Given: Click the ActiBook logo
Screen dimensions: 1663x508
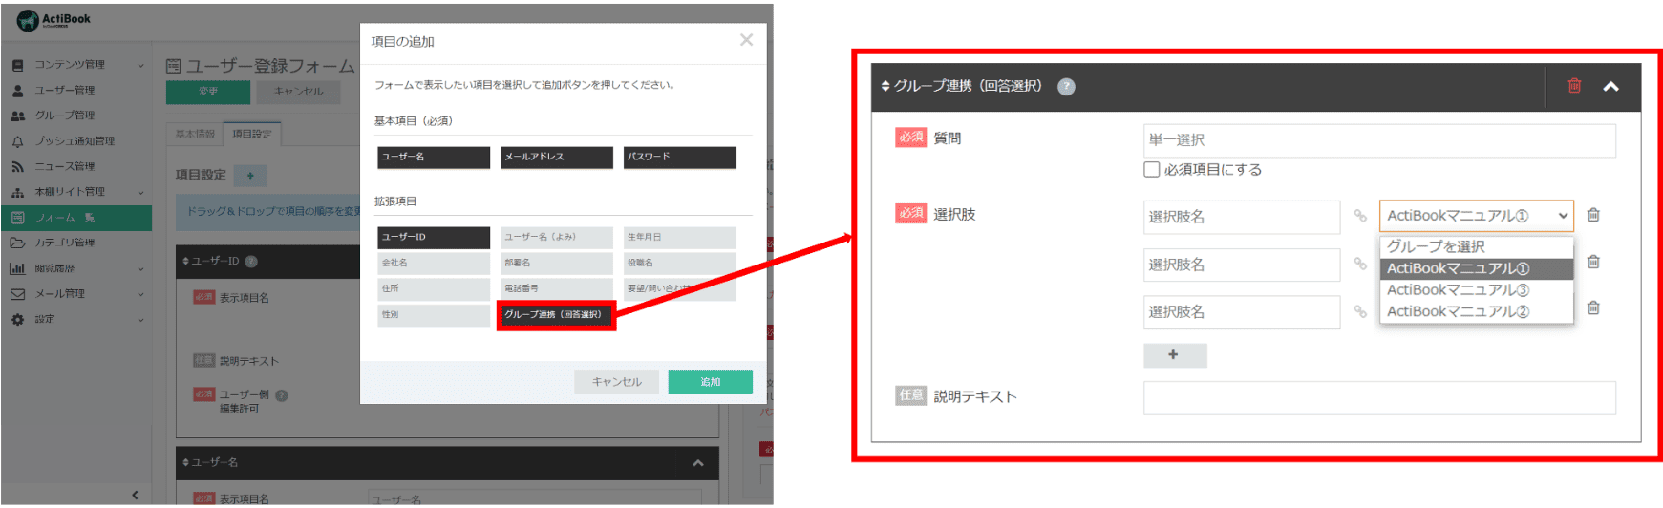Looking at the screenshot, I should tap(53, 20).
